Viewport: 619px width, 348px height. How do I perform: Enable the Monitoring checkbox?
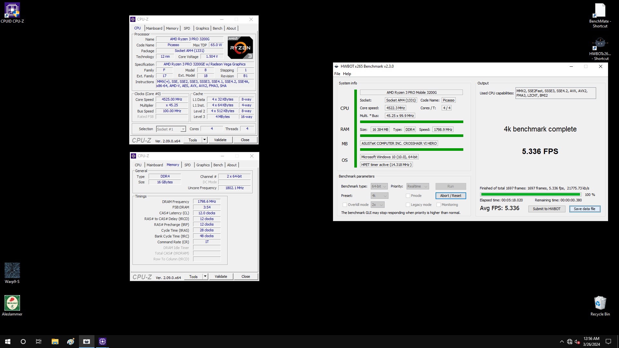tap(438, 205)
